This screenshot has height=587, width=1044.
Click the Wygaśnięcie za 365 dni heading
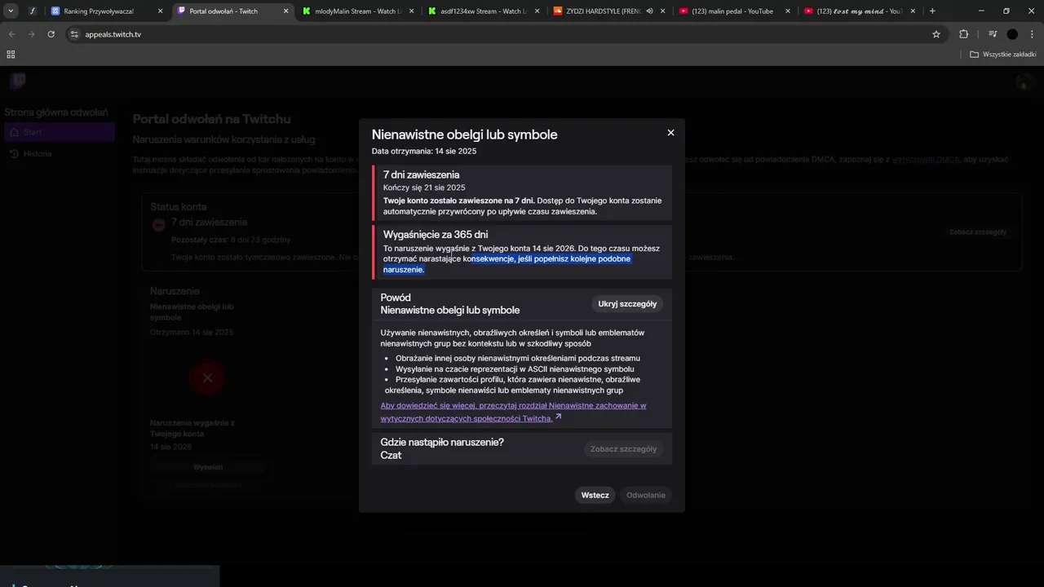[436, 235]
